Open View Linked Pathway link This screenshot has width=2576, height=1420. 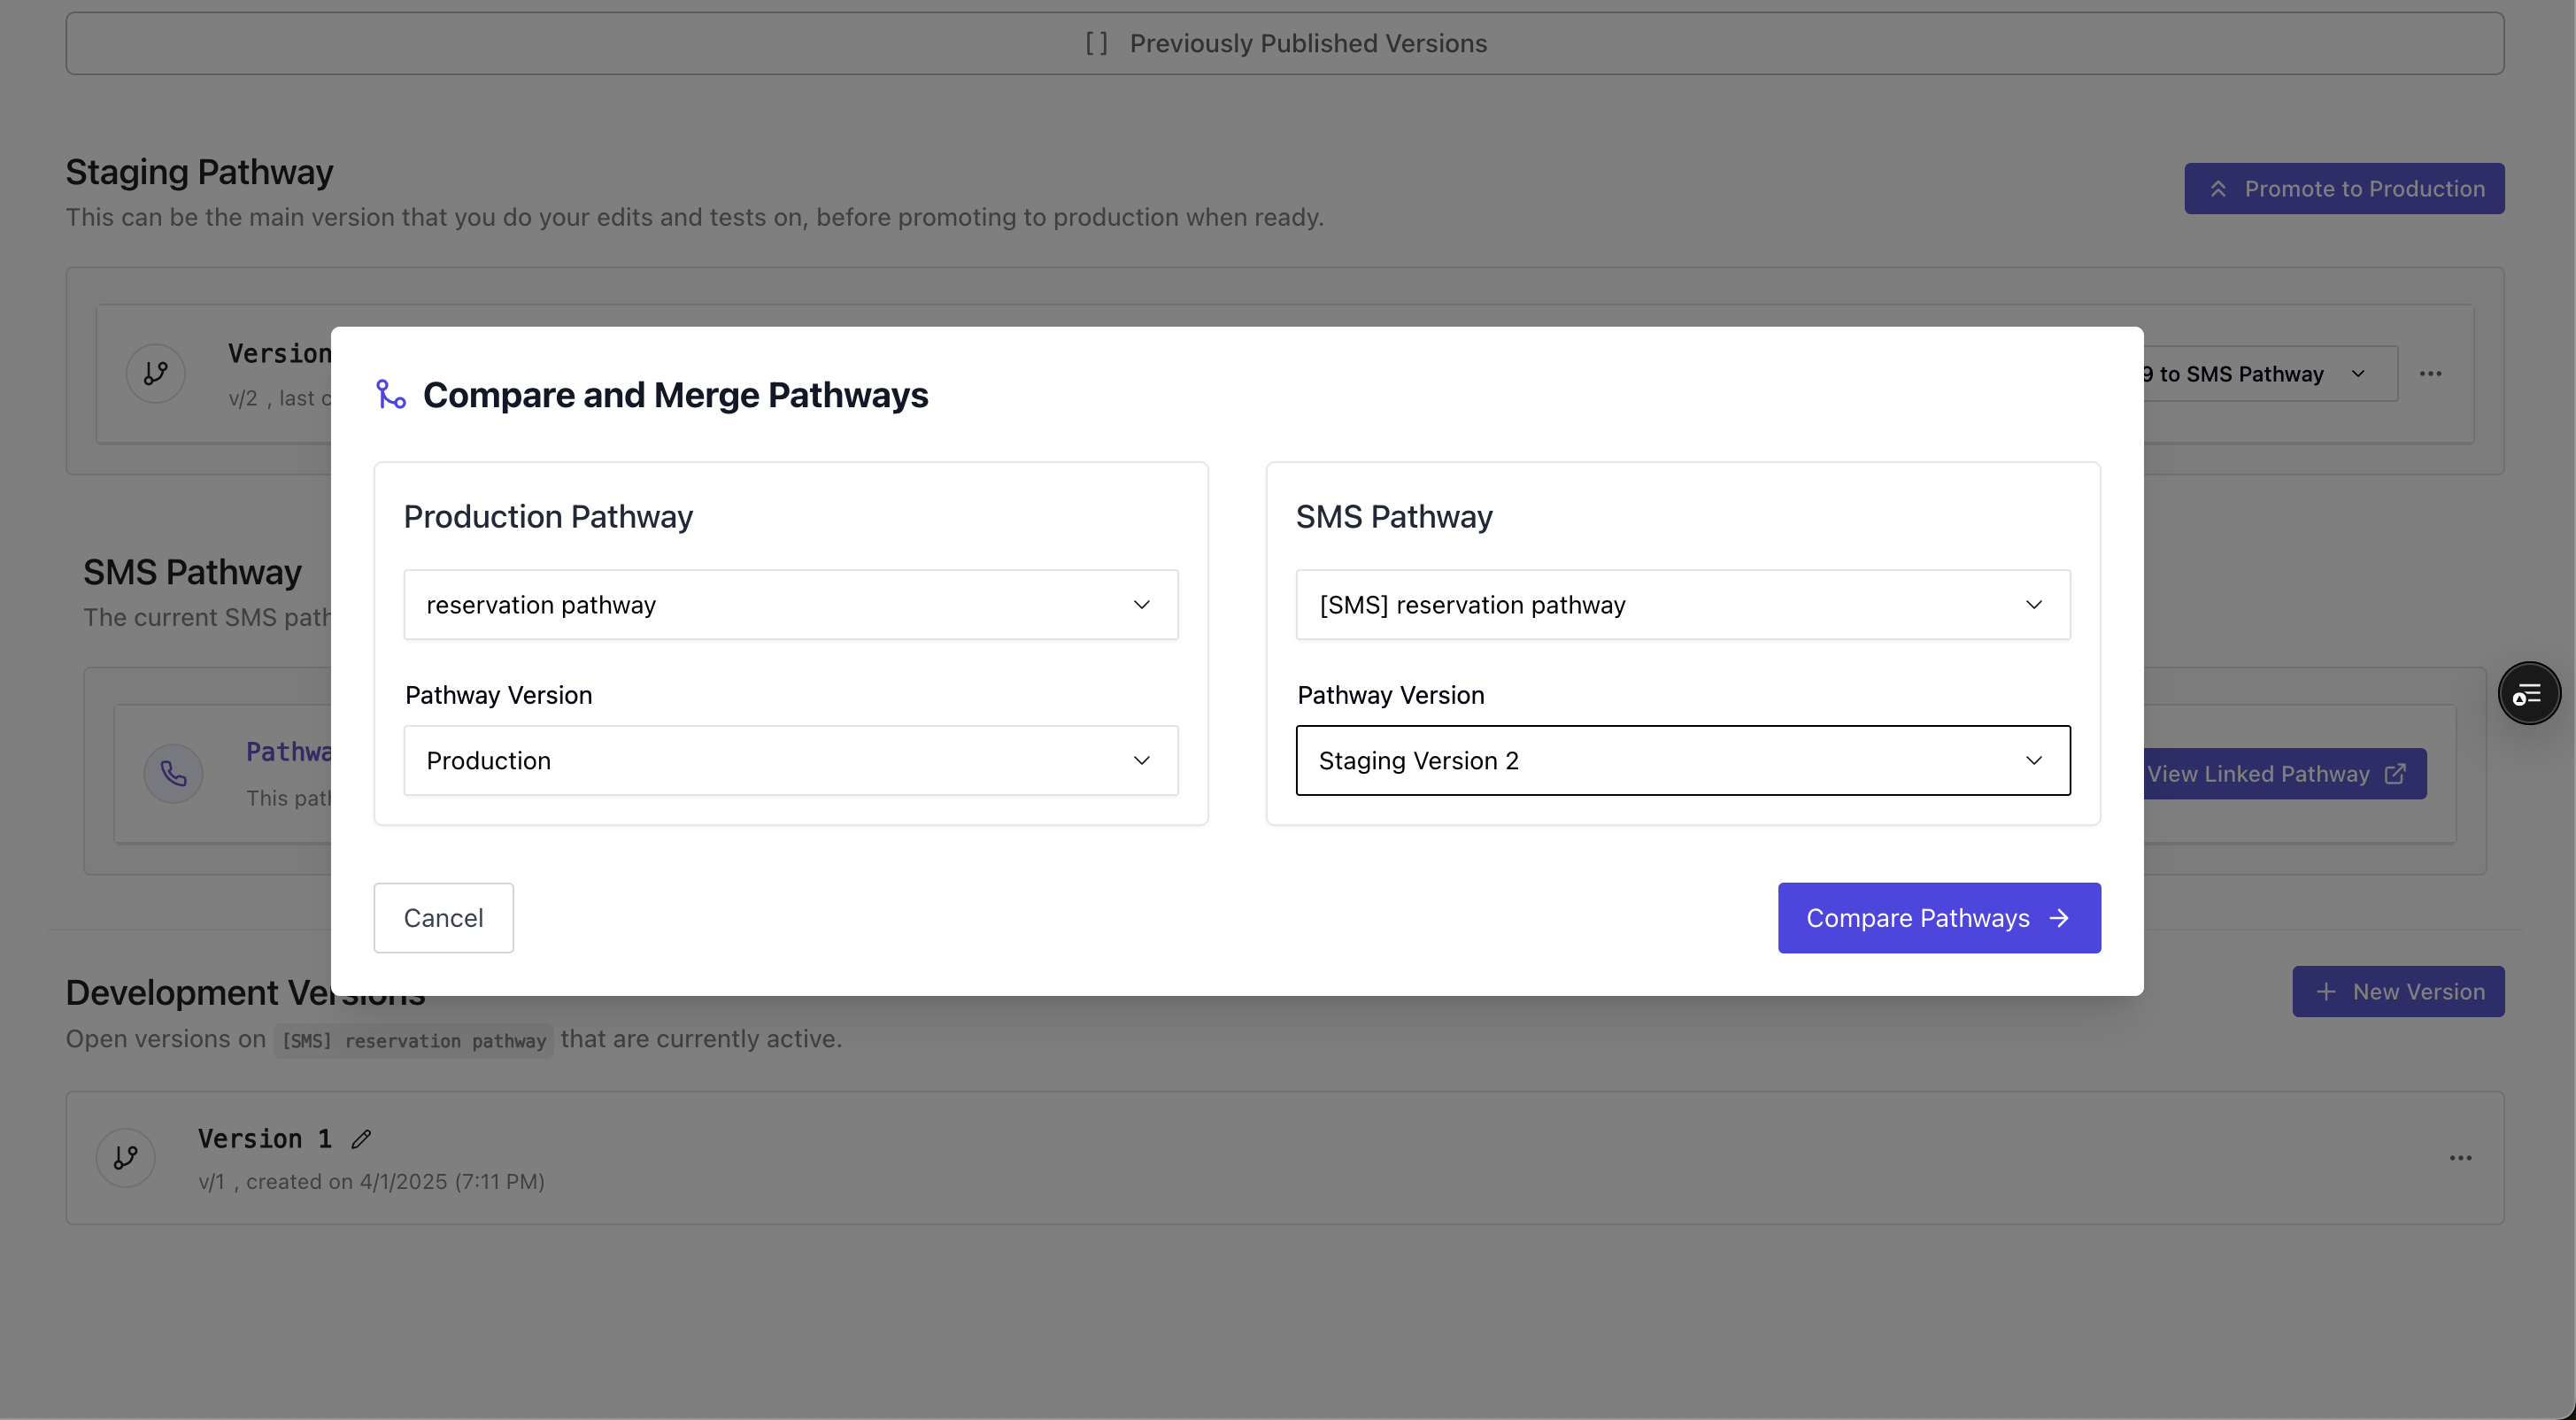(x=2284, y=774)
